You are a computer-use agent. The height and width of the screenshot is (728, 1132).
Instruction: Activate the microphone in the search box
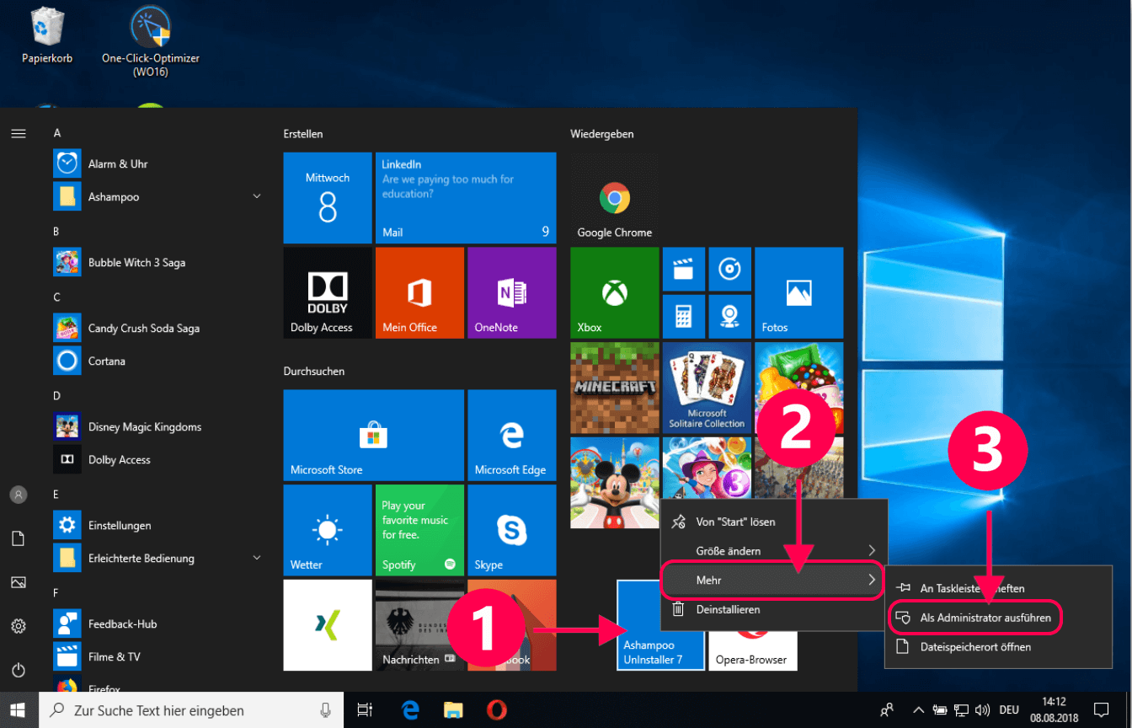coord(325,710)
